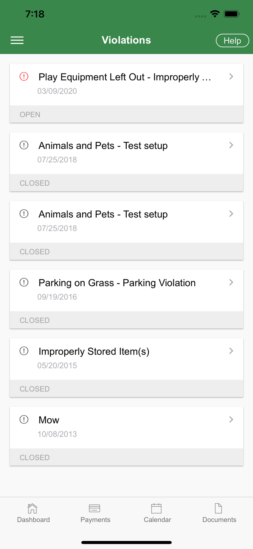Expand Parking on Grass violation chevron
The height and width of the screenshot is (549, 253).
pyautogui.click(x=231, y=282)
